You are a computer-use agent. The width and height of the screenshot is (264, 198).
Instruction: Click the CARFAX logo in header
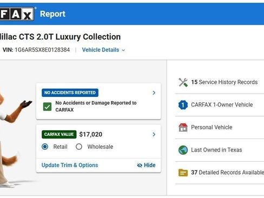point(17,14)
